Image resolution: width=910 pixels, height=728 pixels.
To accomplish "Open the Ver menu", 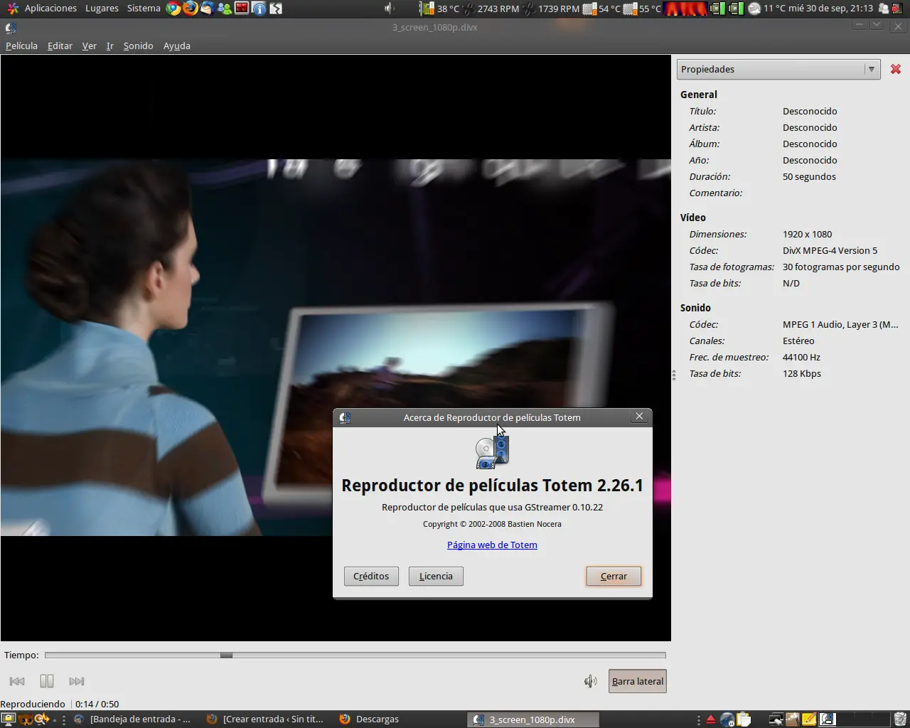I will pyautogui.click(x=90, y=45).
